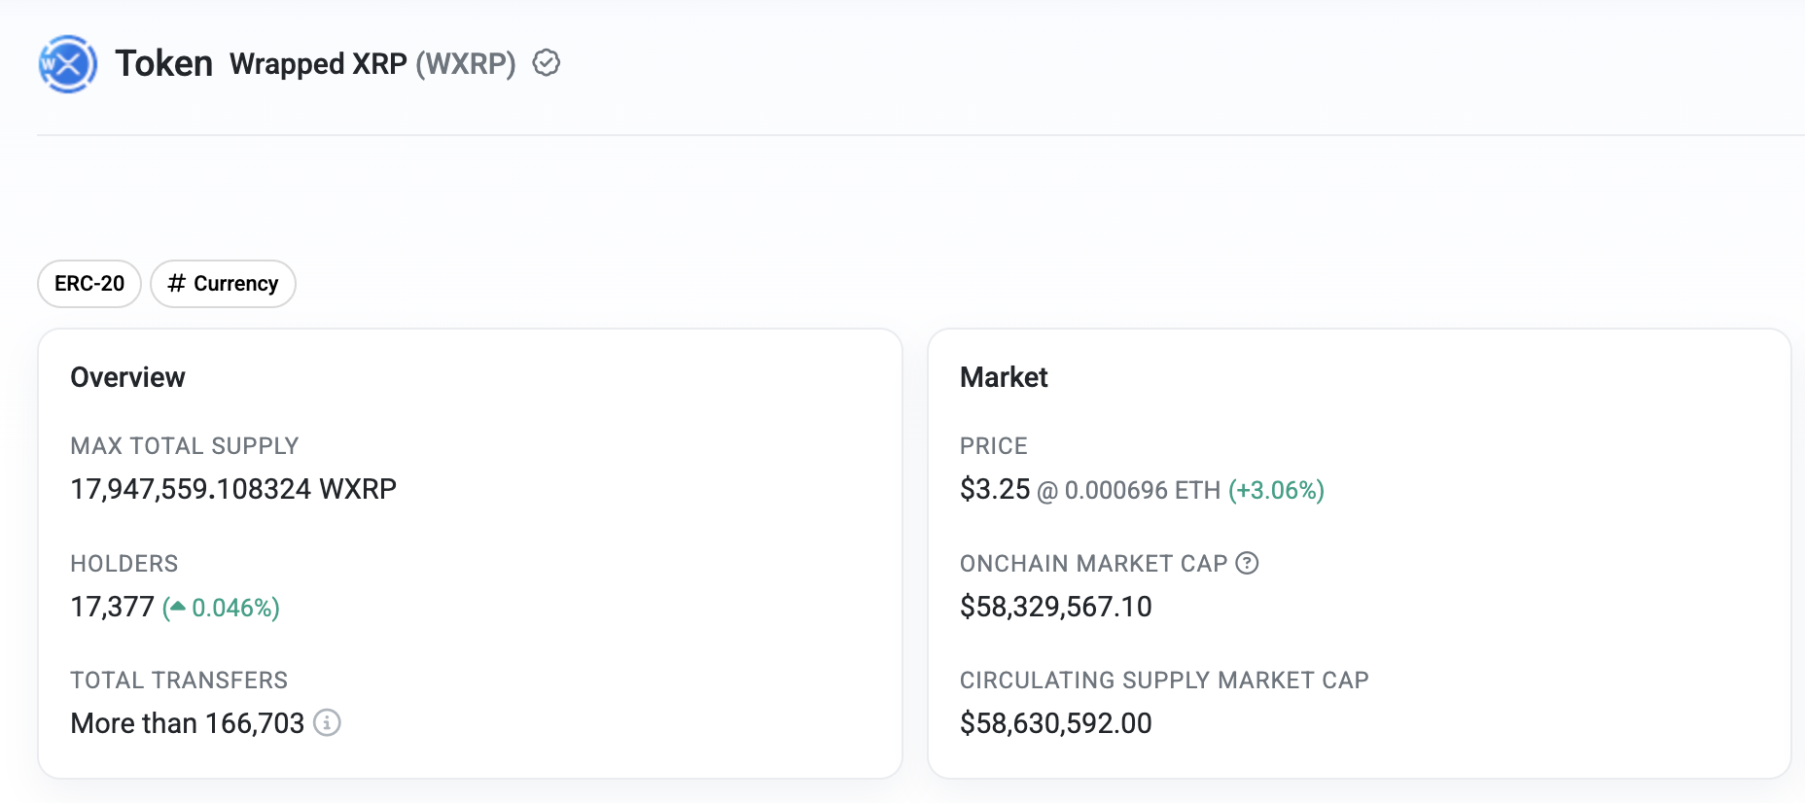Click the info icon after total transfers
This screenshot has height=803, width=1805.
[x=327, y=723]
